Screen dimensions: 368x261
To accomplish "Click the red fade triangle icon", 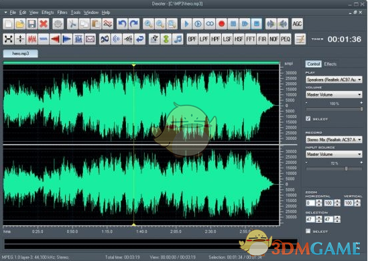I will [55, 39].
